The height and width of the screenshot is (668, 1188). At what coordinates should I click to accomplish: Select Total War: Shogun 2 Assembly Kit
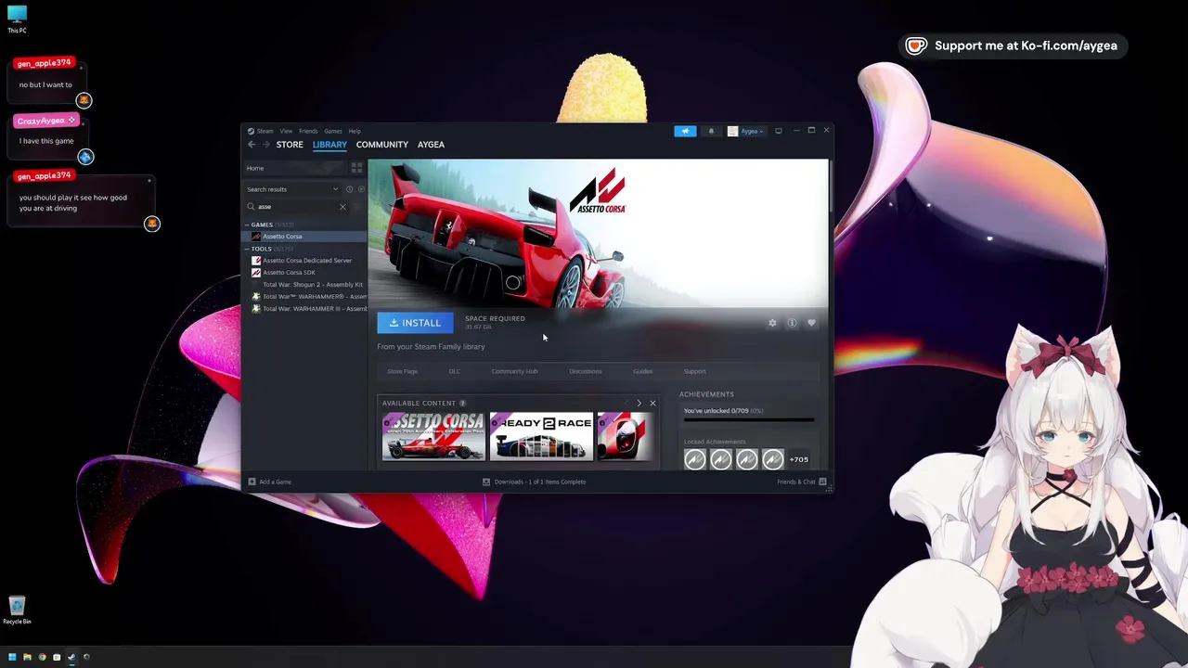(305, 285)
